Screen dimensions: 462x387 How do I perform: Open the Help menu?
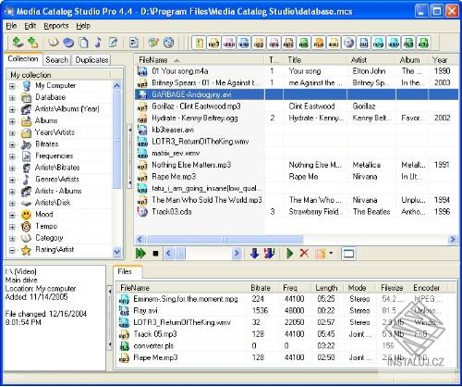point(83,26)
